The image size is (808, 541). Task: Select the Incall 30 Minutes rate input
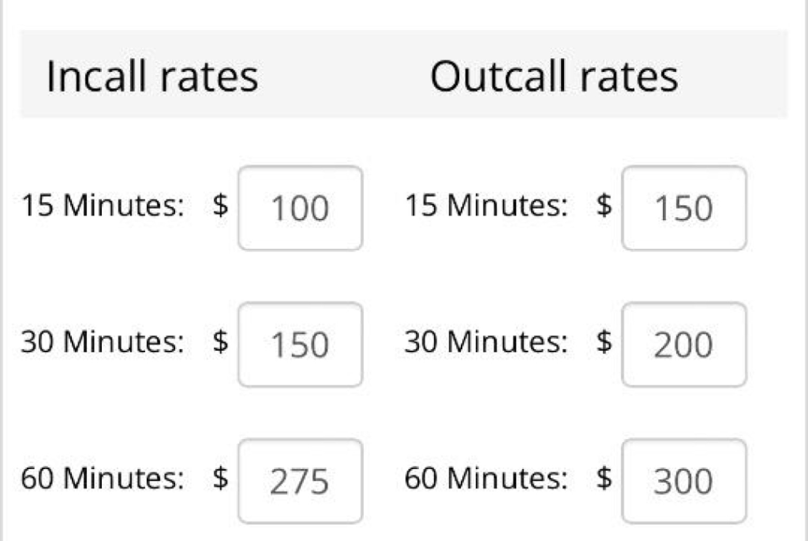pyautogui.click(x=300, y=344)
